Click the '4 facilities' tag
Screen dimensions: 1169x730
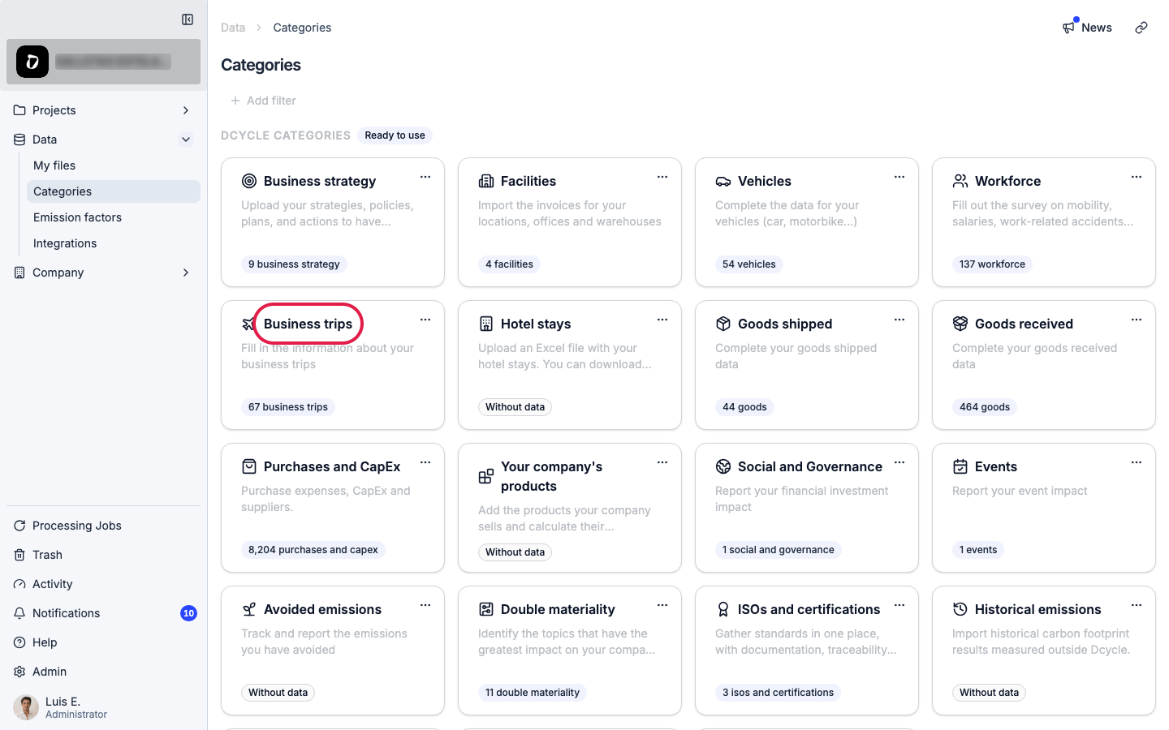tap(510, 264)
